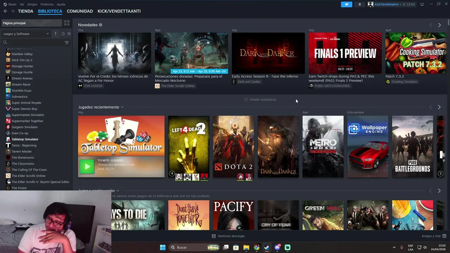Expand the Jugados recientemente shelf dropdown
This screenshot has height=253, width=450.
(x=122, y=107)
